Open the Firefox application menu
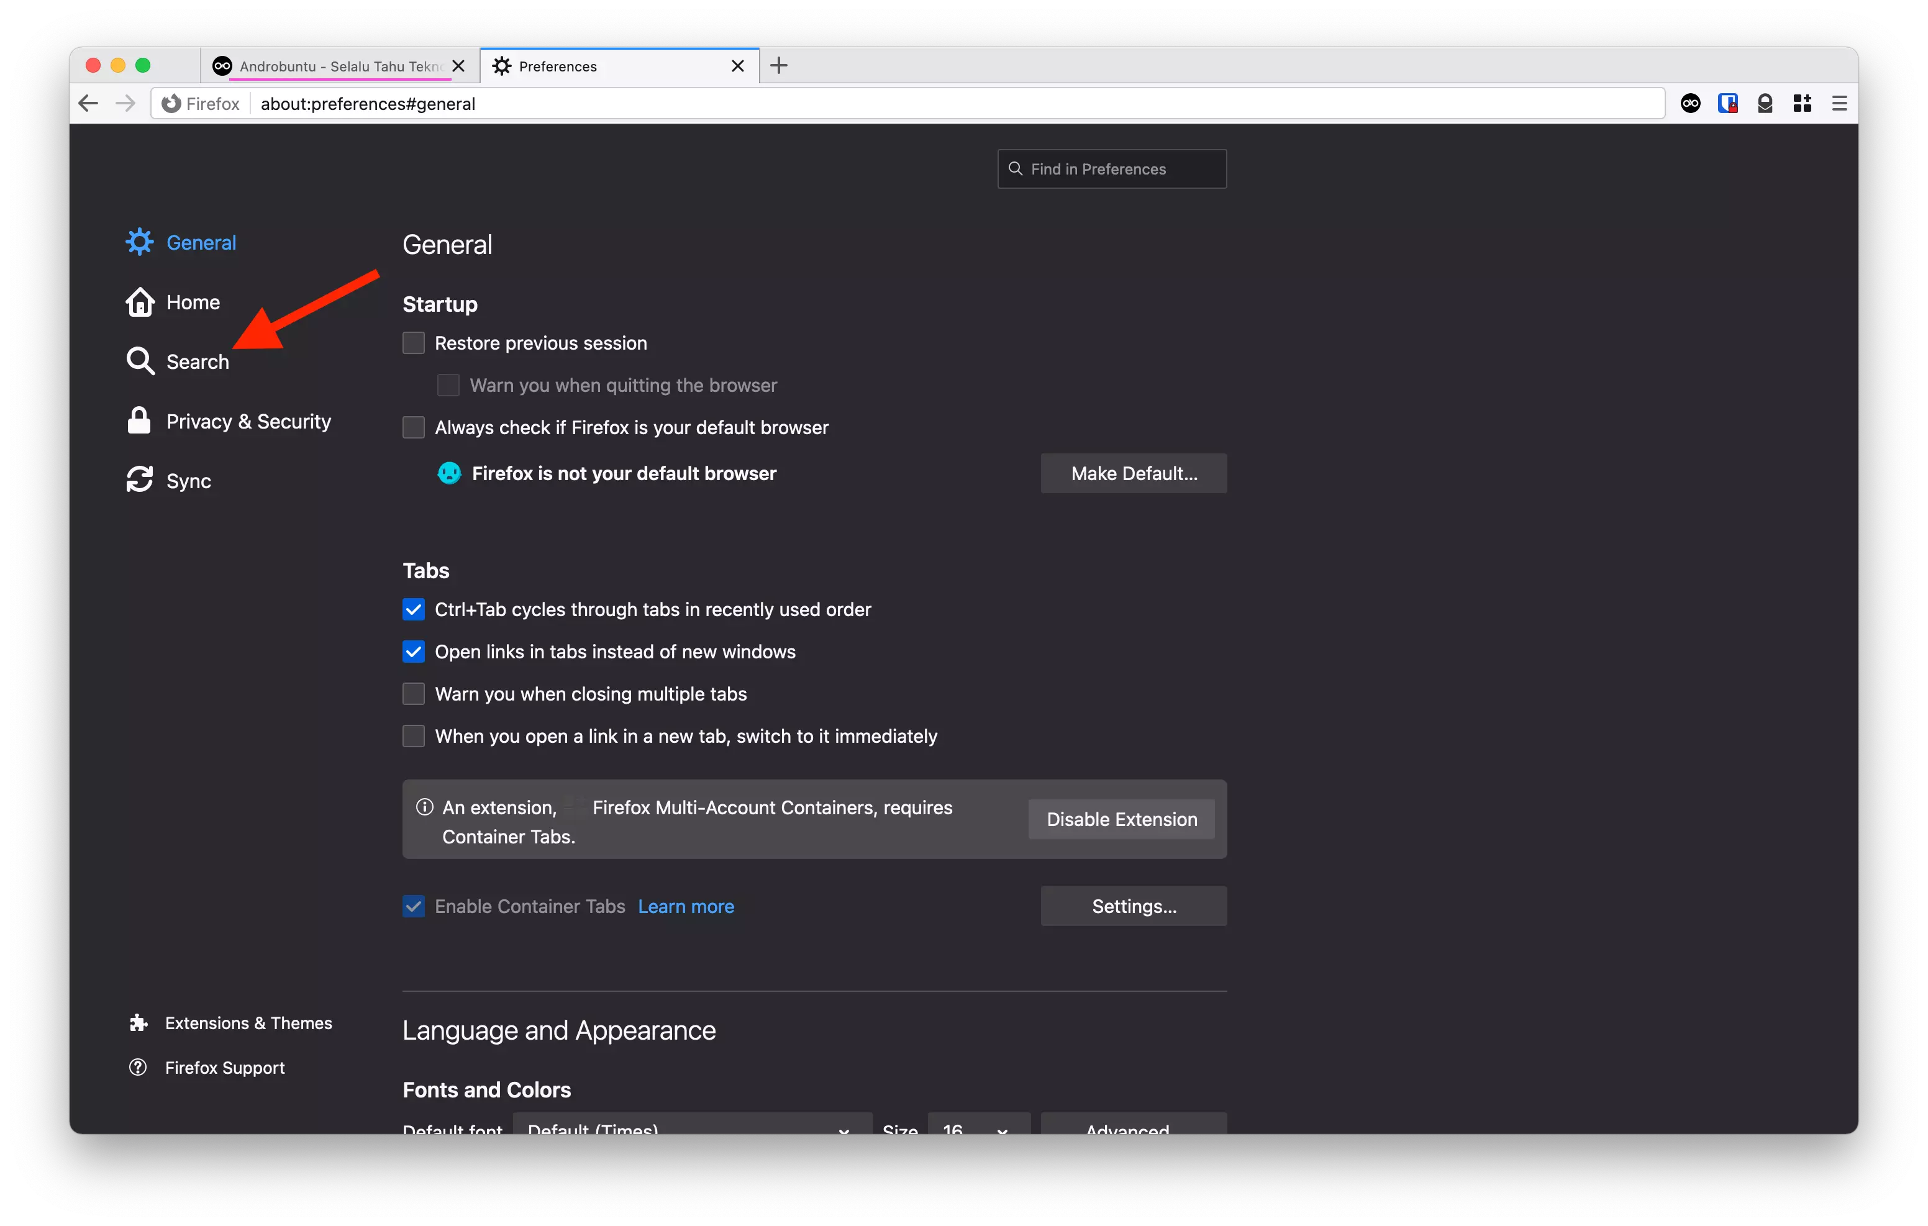This screenshot has height=1226, width=1928. (1840, 103)
